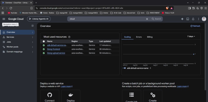Click the Refresh button
208x102 pixels.
[x=195, y=26]
